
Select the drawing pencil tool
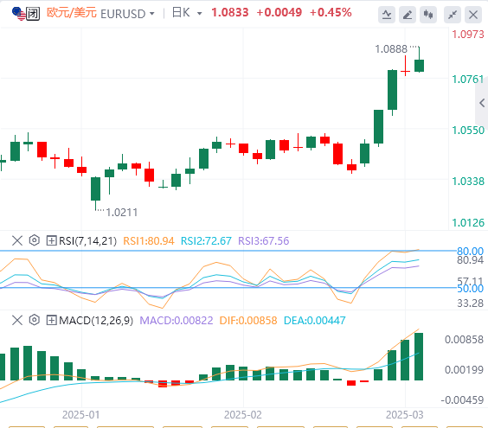click(x=408, y=15)
